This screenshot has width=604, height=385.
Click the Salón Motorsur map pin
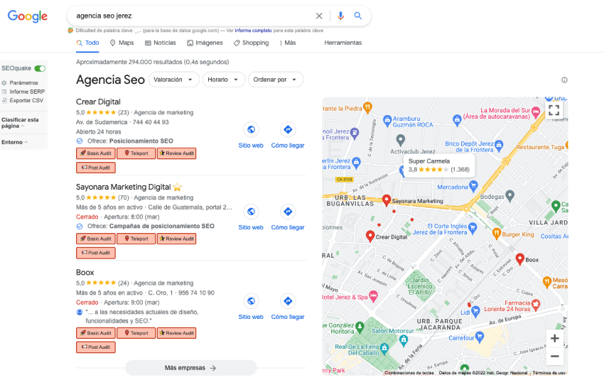404,340
